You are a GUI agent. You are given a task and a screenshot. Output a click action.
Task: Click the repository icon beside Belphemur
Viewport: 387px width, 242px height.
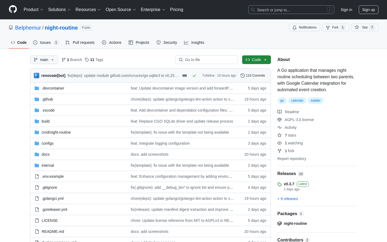(x=11, y=28)
